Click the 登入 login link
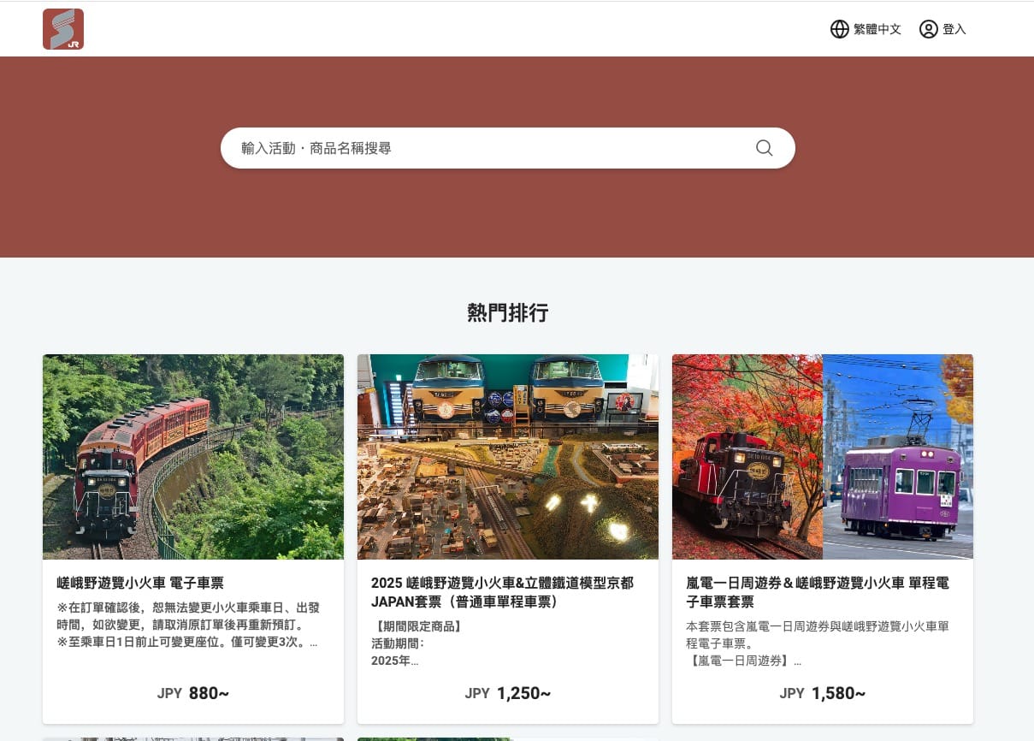Image resolution: width=1034 pixels, height=741 pixels. point(954,29)
